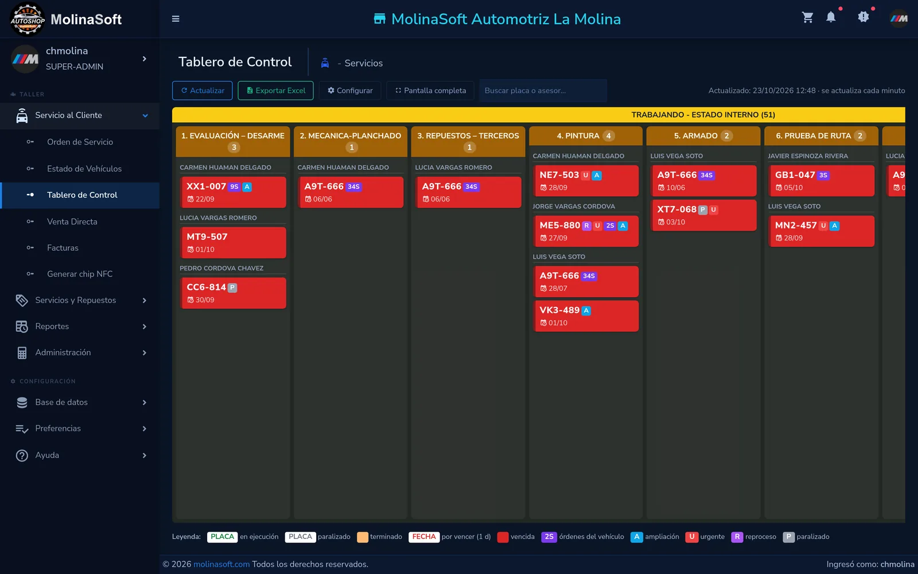The height and width of the screenshot is (574, 918).
Task: Expand the Administración submenu chevron
Action: pyautogui.click(x=144, y=353)
